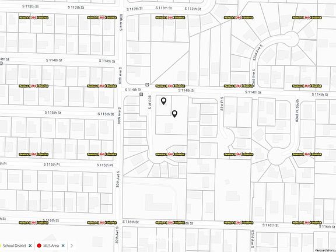Remove the MLS Area layer with its X
Image resolution: width=336 pixels, height=252 pixels.
[63, 246]
